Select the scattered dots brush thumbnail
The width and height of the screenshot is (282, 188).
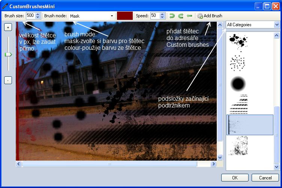[238, 63]
